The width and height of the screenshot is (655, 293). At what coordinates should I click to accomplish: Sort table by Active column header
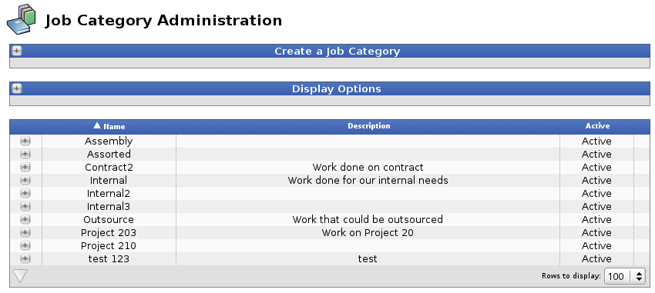click(597, 126)
